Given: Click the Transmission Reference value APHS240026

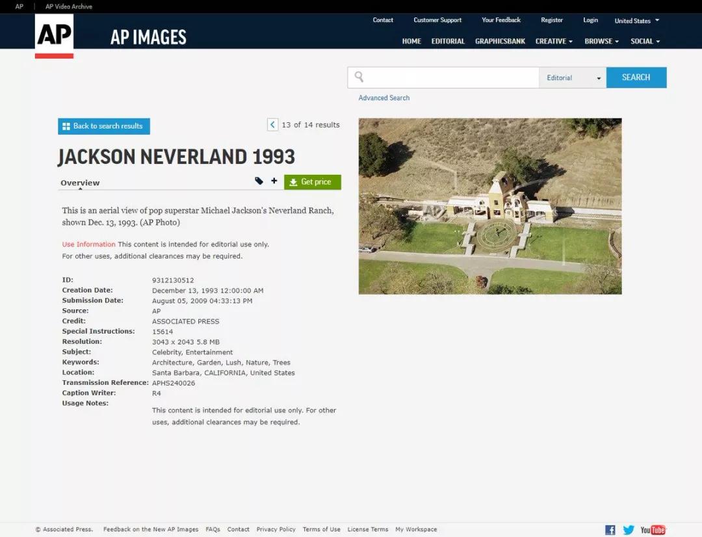Looking at the screenshot, I should pos(174,383).
